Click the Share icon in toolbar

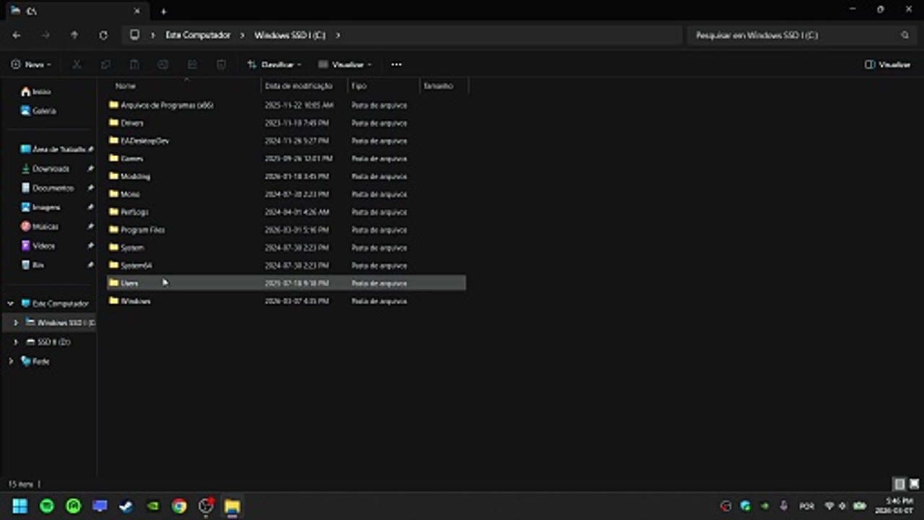pos(192,64)
